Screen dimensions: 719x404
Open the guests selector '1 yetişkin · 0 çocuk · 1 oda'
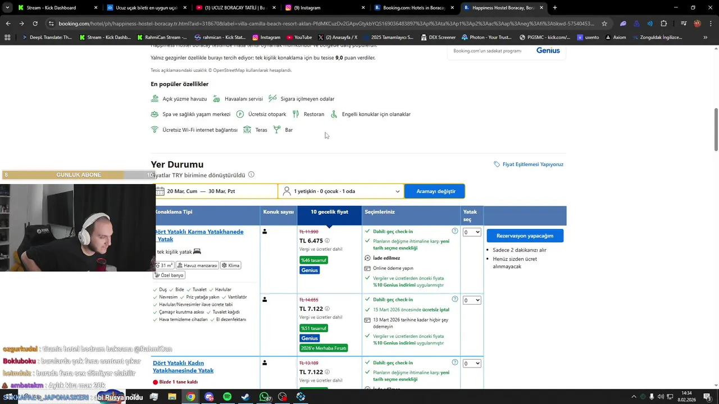point(342,191)
